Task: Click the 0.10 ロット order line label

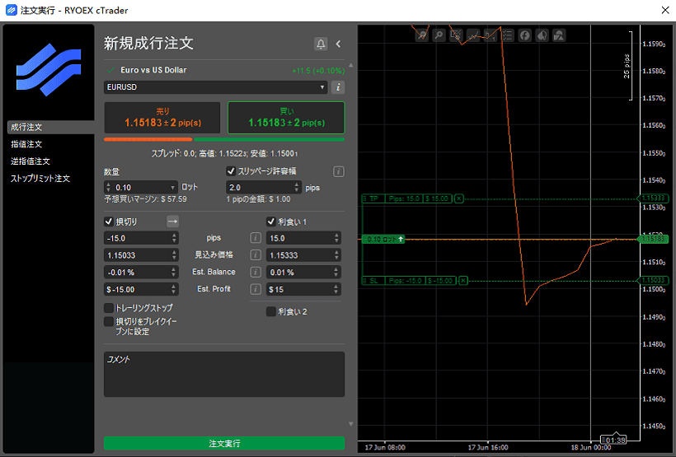Action: [383, 239]
